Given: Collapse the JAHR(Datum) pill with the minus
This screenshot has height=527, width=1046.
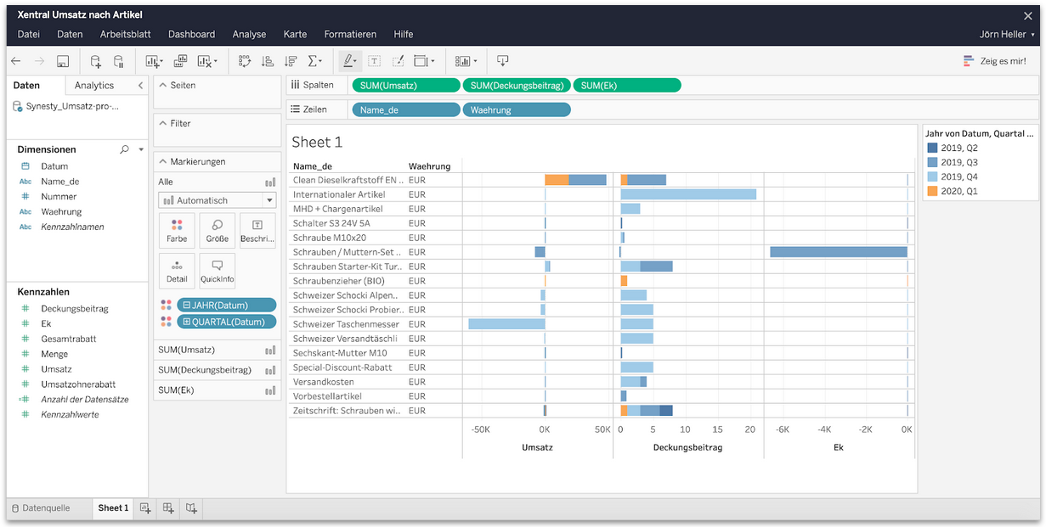Looking at the screenshot, I should click(x=187, y=306).
